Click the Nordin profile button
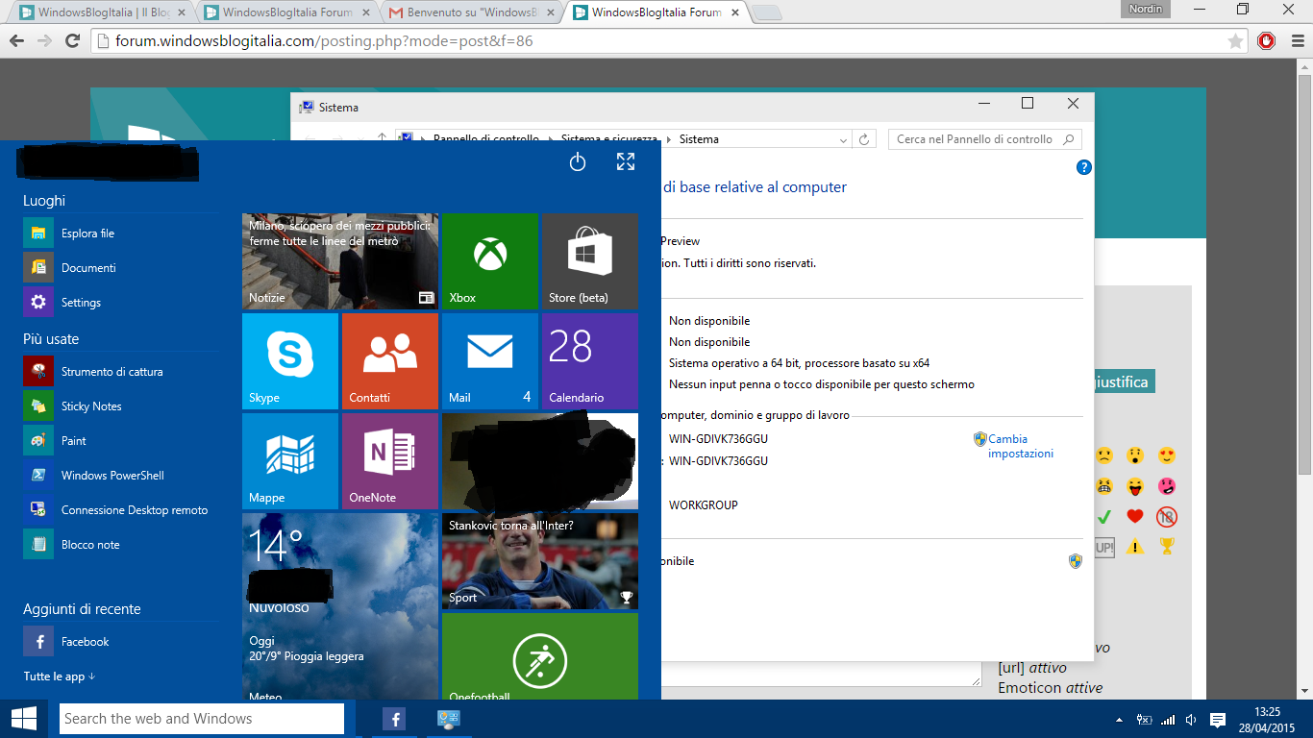 (x=1146, y=9)
